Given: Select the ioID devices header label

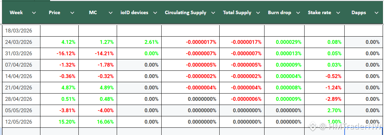Looking at the screenshot, I should [x=134, y=12].
